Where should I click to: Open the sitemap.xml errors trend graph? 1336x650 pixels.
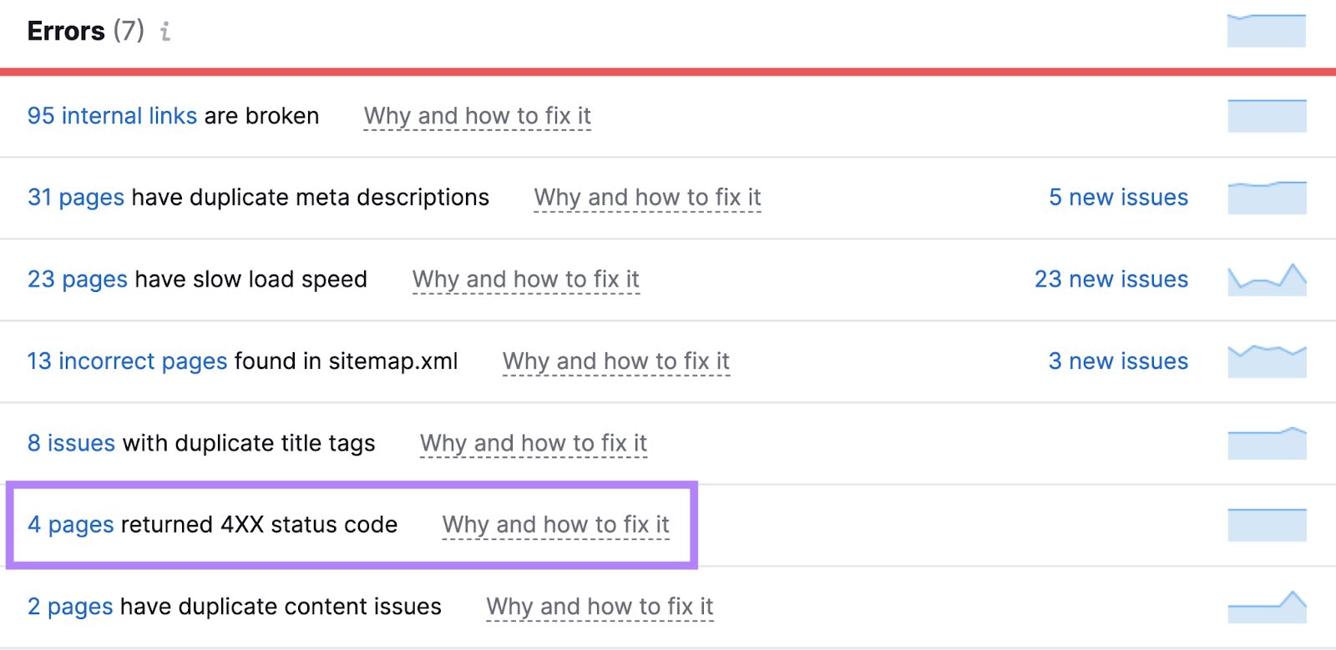point(1266,361)
